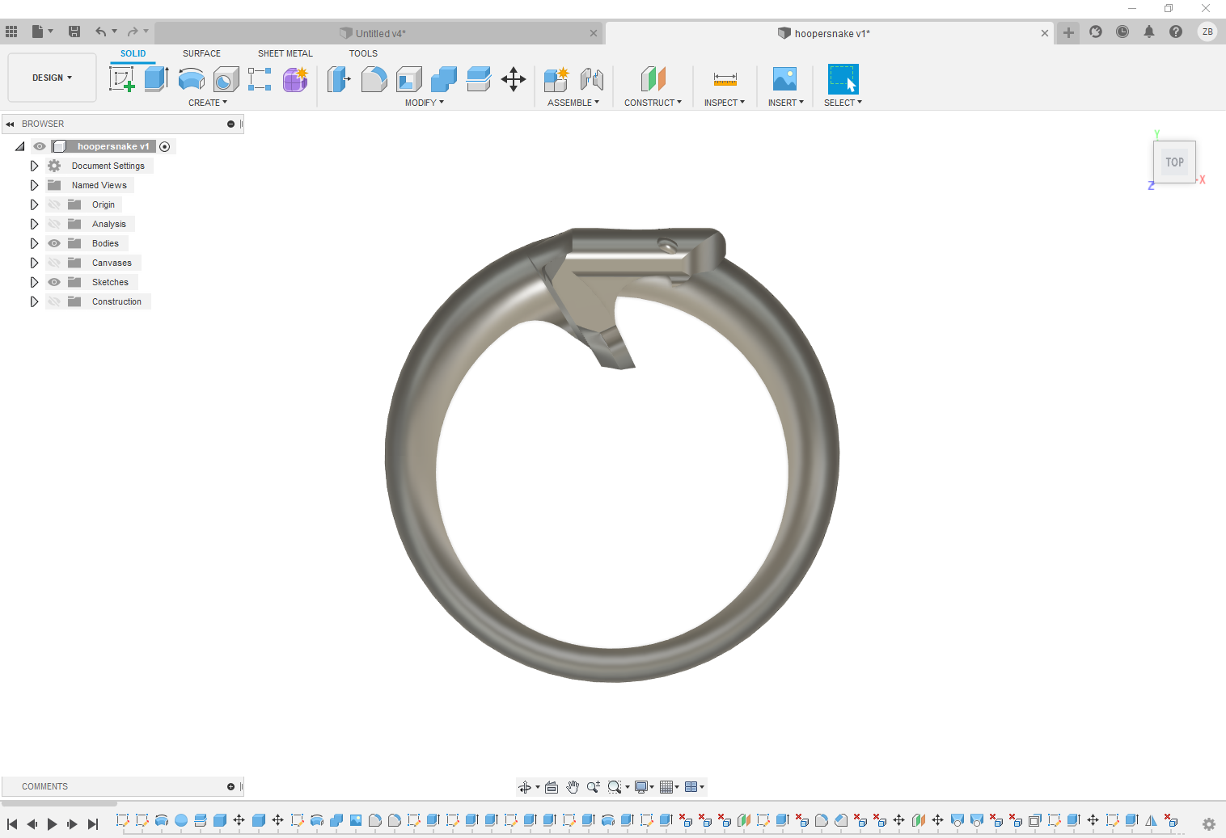Switch to the SURFACE tab
Image resolution: width=1226 pixels, height=838 pixels.
click(201, 53)
